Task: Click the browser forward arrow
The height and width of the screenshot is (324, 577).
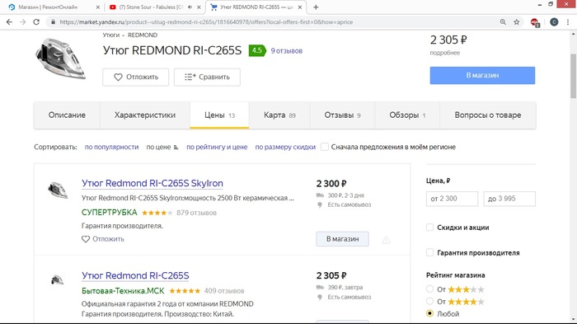Action: (x=23, y=22)
